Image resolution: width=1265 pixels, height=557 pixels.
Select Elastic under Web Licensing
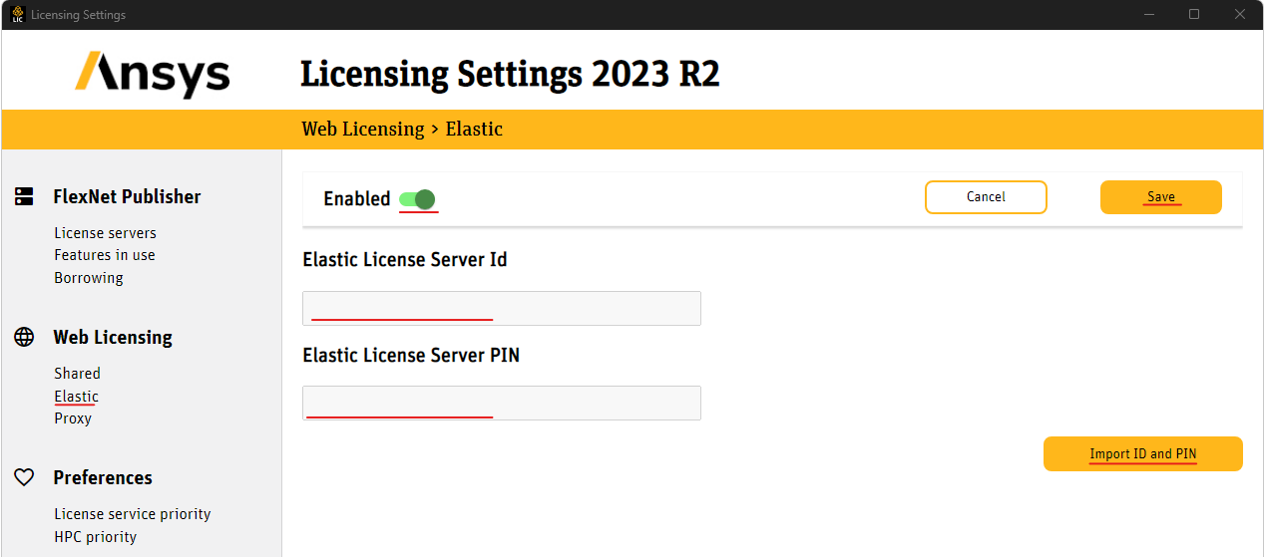tap(76, 397)
